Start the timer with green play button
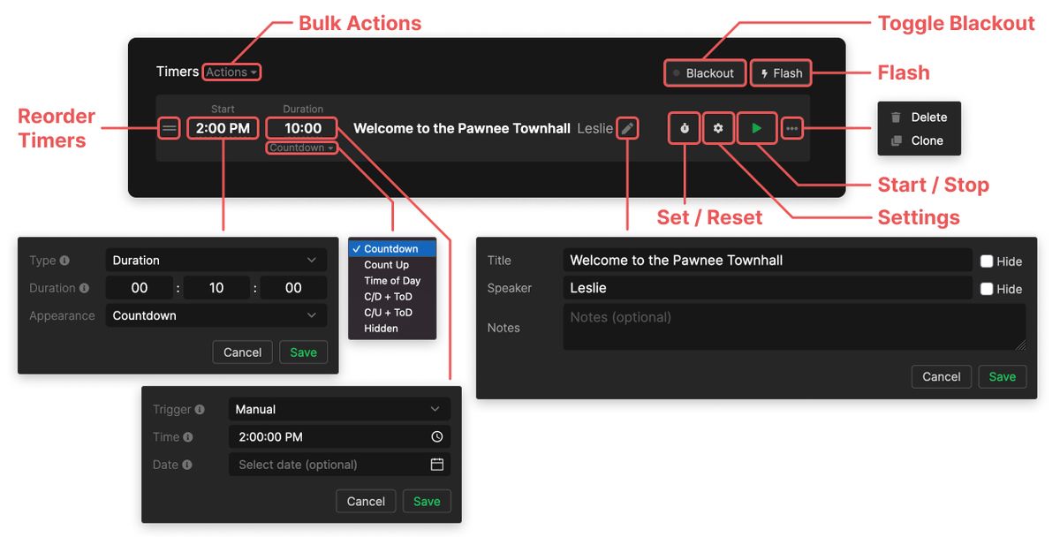Viewport: 1060px width, 545px height. 756,128
